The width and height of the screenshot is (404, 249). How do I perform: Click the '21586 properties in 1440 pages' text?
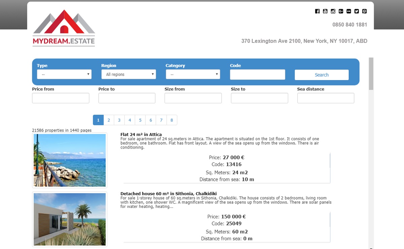pyautogui.click(x=62, y=130)
